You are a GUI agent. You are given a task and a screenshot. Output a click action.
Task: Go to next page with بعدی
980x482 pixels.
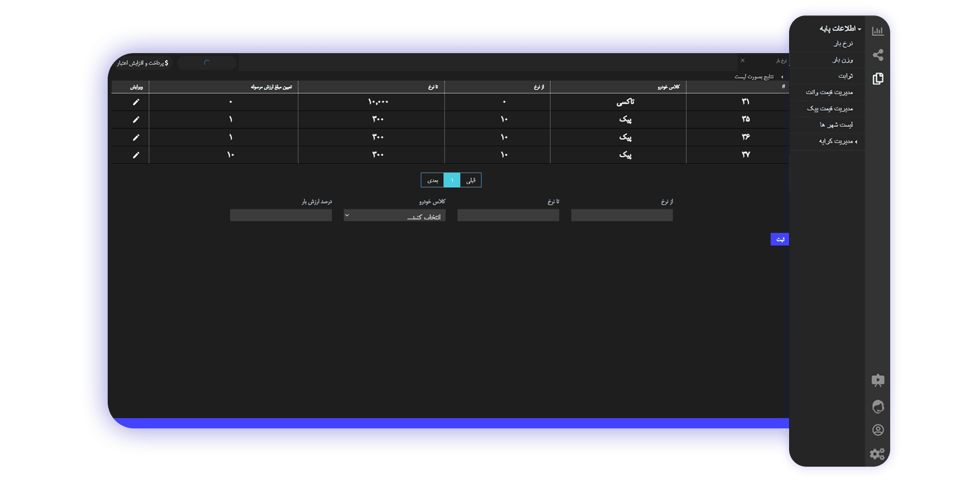pyautogui.click(x=432, y=180)
